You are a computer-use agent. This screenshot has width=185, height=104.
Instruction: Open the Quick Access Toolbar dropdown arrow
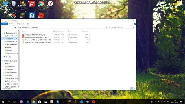11,21
